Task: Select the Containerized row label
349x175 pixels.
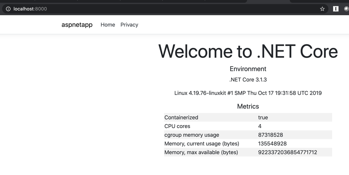Action: [x=181, y=118]
